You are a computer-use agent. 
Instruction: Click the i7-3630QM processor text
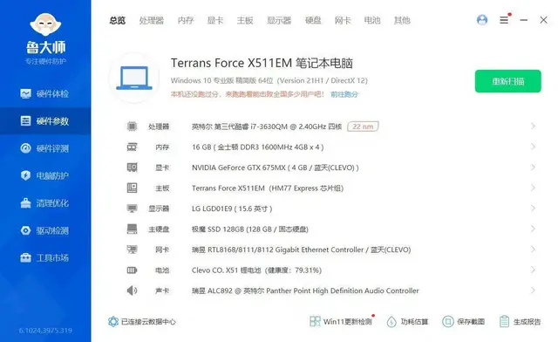pos(267,127)
